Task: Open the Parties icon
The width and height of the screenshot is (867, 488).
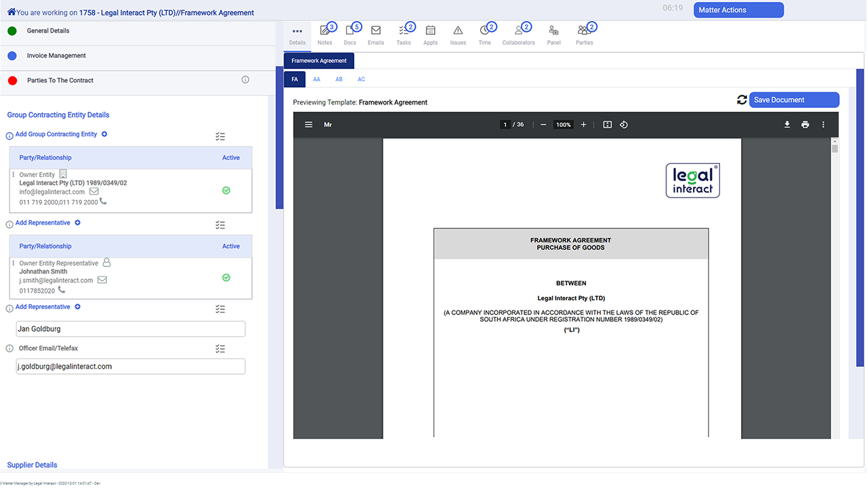Action: [x=583, y=30]
